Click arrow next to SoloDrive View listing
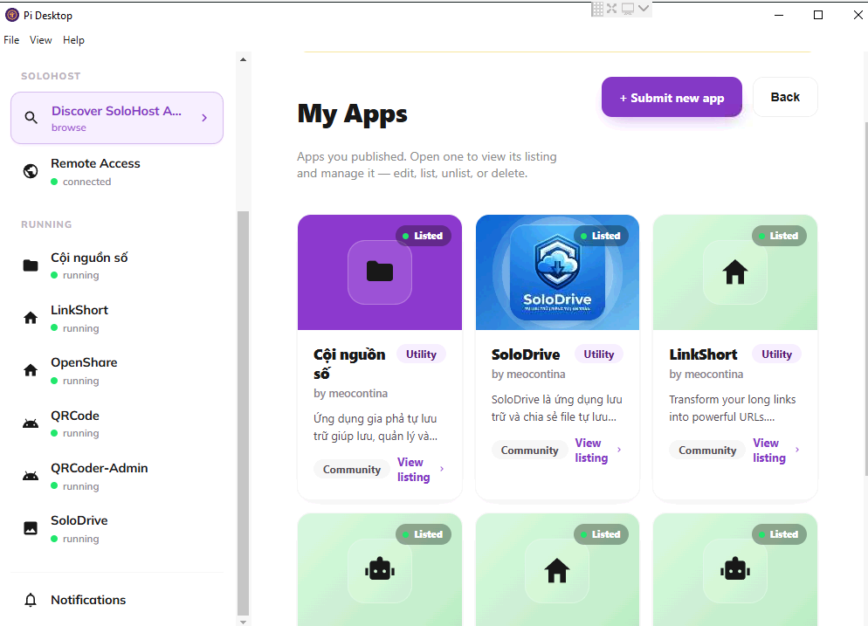 click(619, 450)
